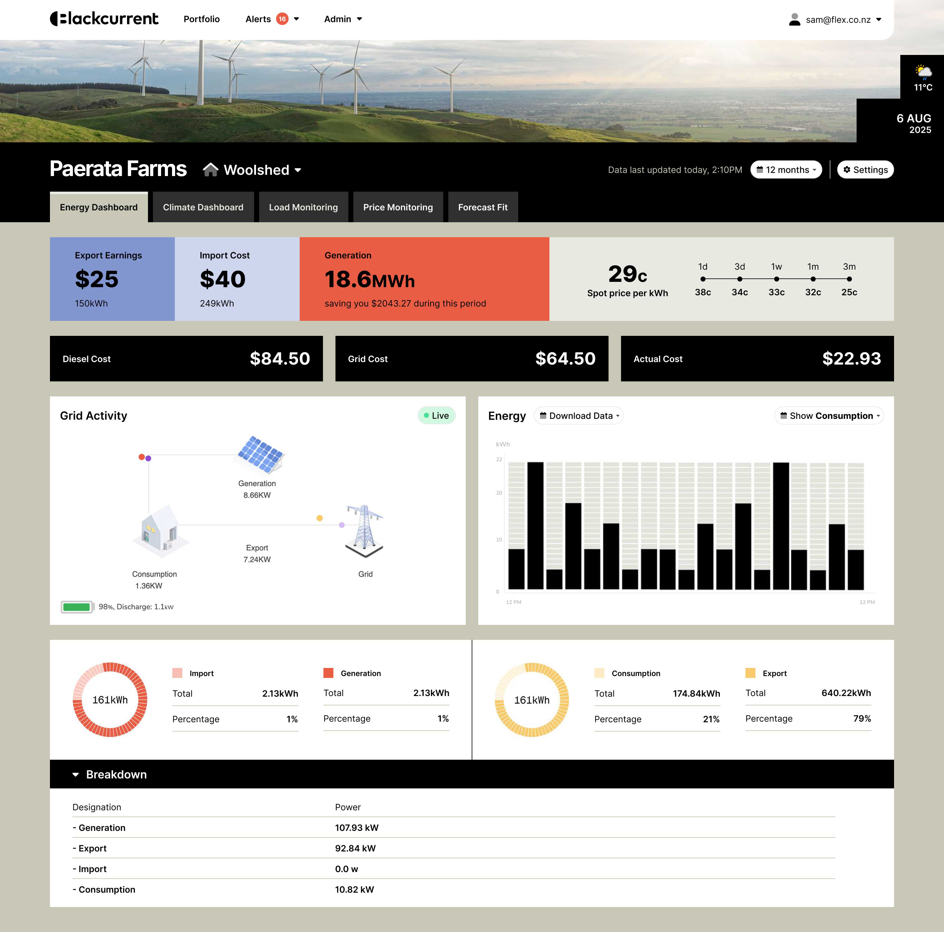This screenshot has width=944, height=932.
Task: Expand the Show Consumption dropdown
Action: 829,416
